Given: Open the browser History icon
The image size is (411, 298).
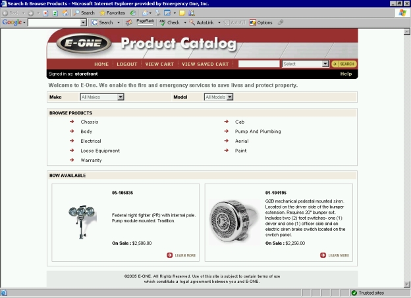Looking at the screenshot, I should (x=133, y=13).
